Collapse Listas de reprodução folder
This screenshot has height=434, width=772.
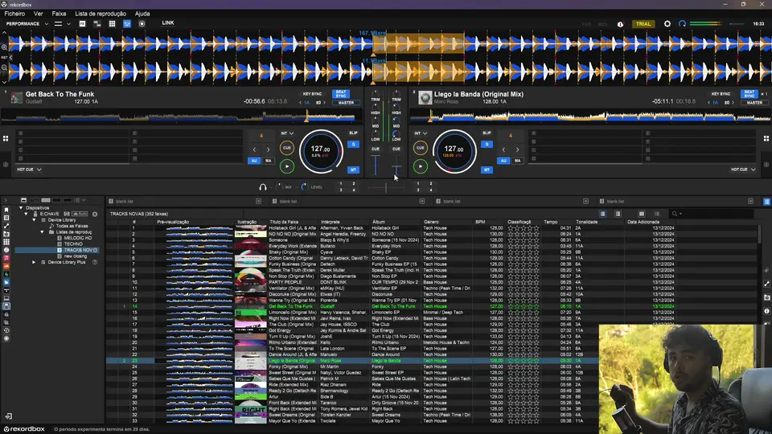tap(43, 231)
